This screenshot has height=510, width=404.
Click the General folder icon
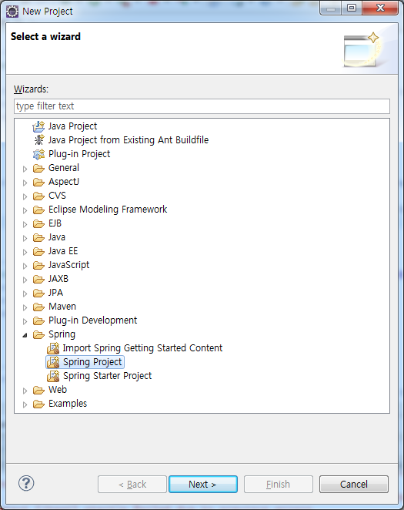click(38, 168)
